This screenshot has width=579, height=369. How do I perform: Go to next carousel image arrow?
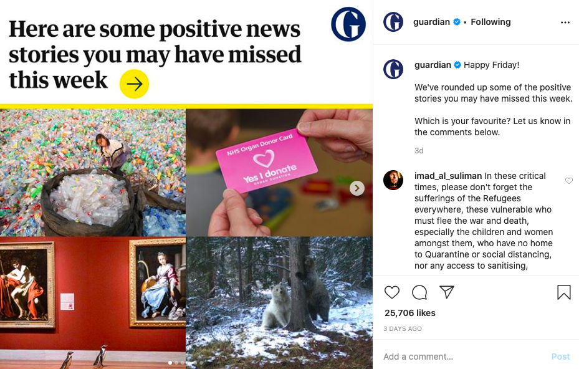pyautogui.click(x=356, y=188)
